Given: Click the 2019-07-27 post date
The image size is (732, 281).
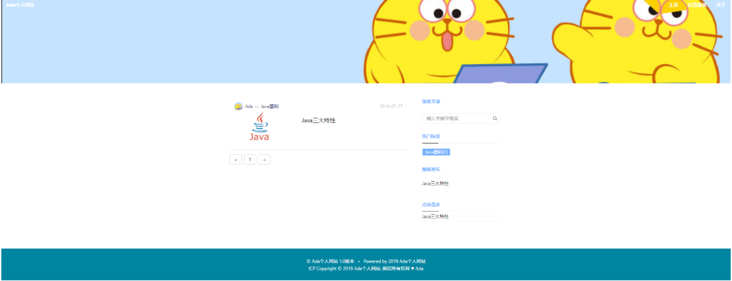Looking at the screenshot, I should click(391, 106).
